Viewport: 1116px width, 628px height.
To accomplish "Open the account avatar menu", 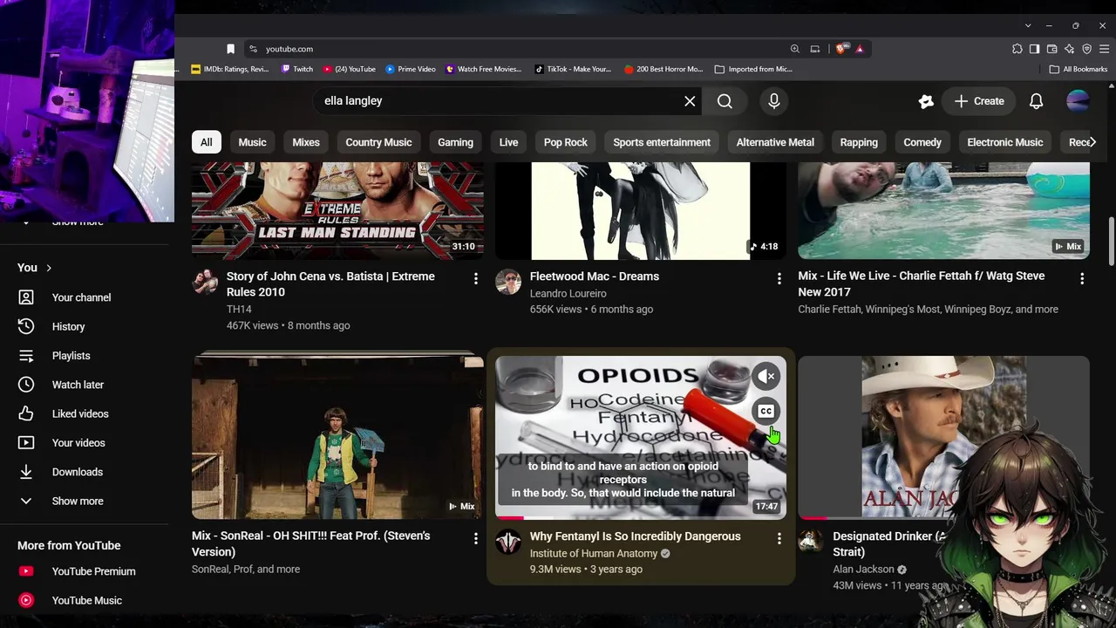I will click(1078, 101).
